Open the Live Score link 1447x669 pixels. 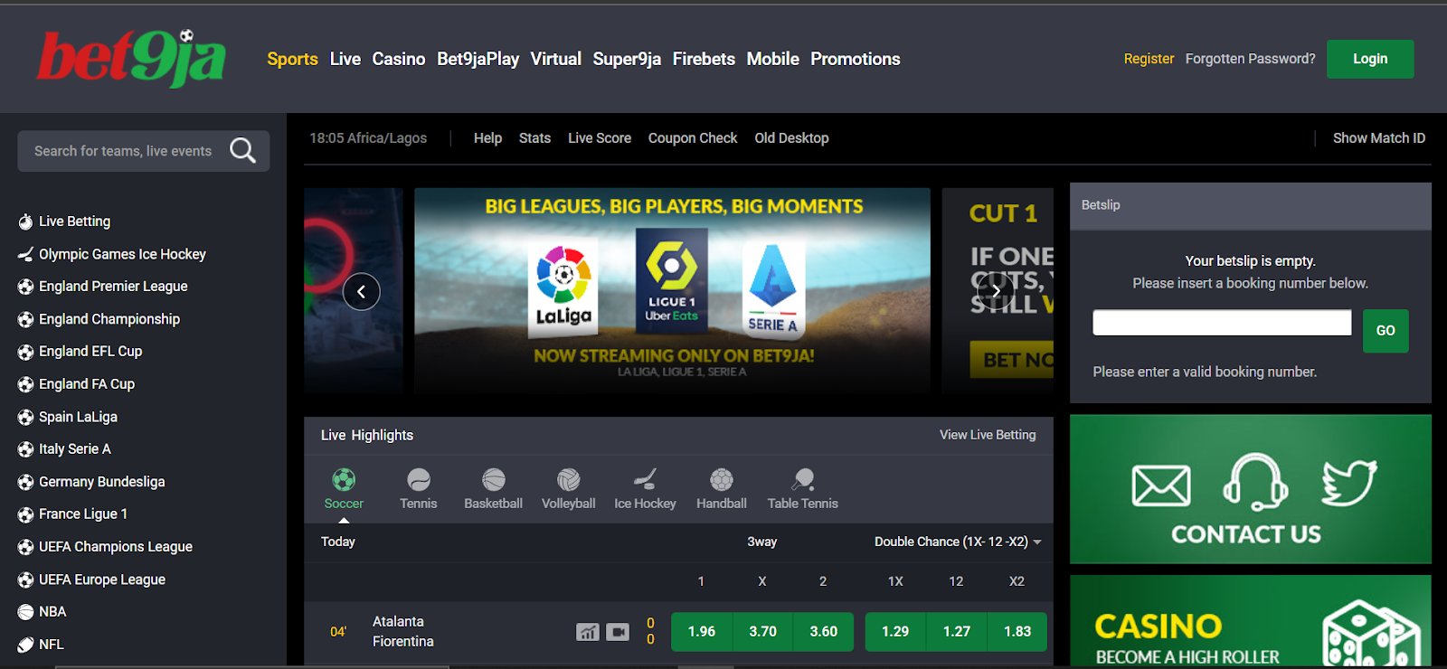point(600,138)
